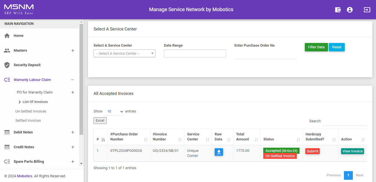This screenshot has width=376, height=182.
Task: Expand the Masters menu
Action: (x=73, y=51)
